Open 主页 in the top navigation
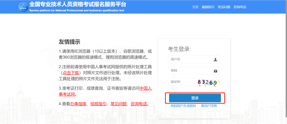This screenshot has width=287, height=124. point(195,7)
